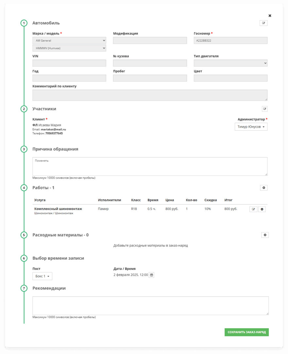Add a new work in the Работы section
The height and width of the screenshot is (354, 288).
[264, 187]
